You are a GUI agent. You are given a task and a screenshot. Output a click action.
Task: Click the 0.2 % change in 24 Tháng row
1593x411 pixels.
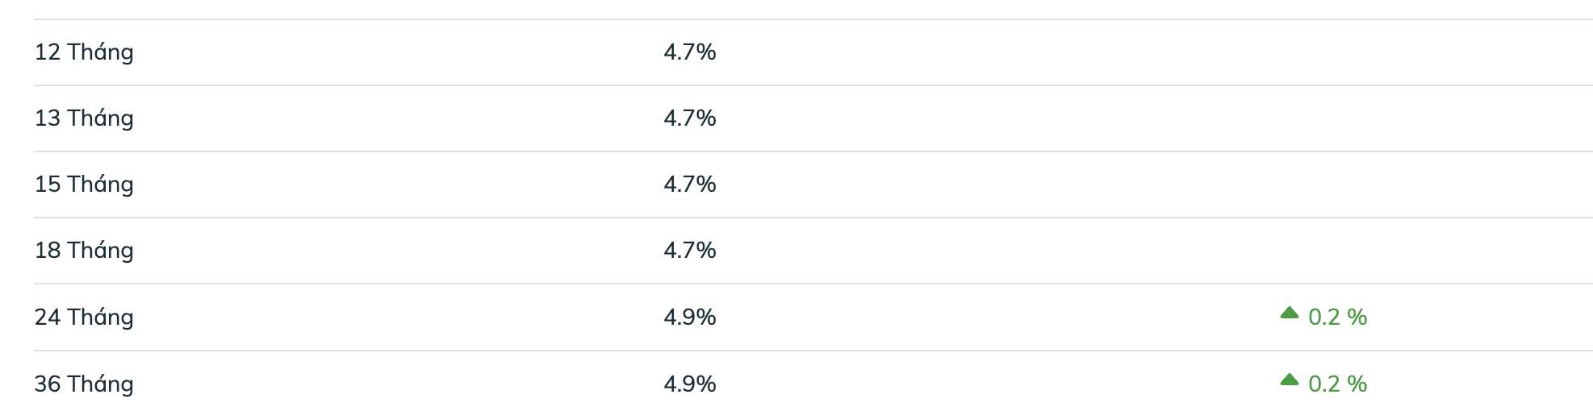click(1338, 318)
